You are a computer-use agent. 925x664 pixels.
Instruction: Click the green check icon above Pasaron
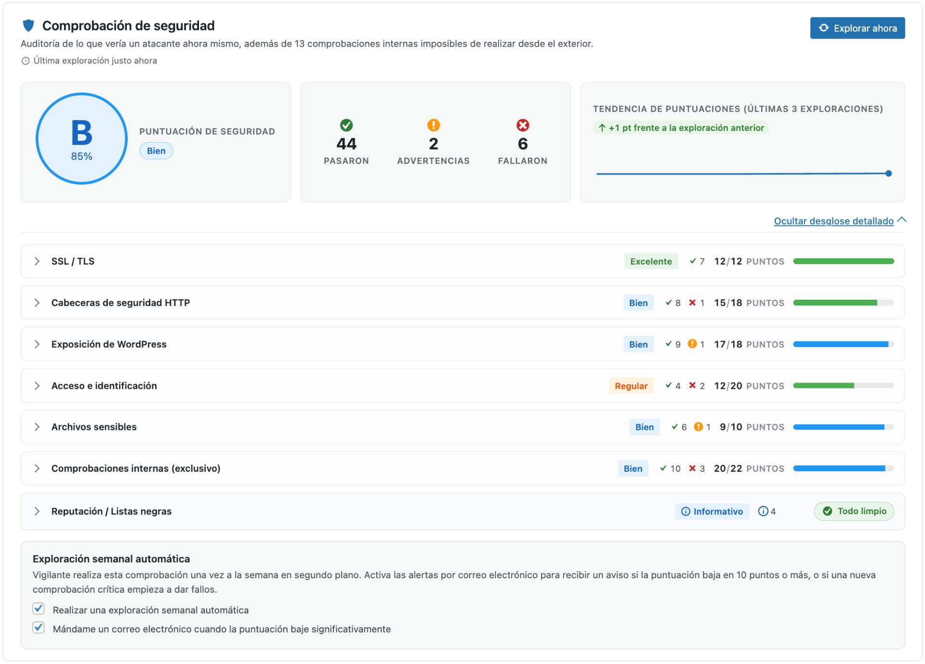(x=346, y=125)
